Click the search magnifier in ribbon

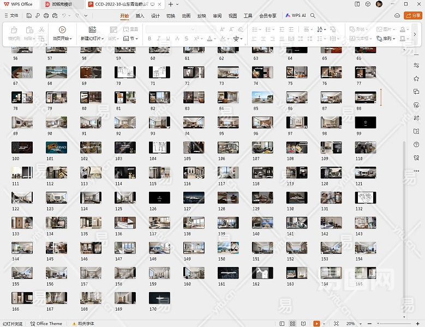pos(313,16)
